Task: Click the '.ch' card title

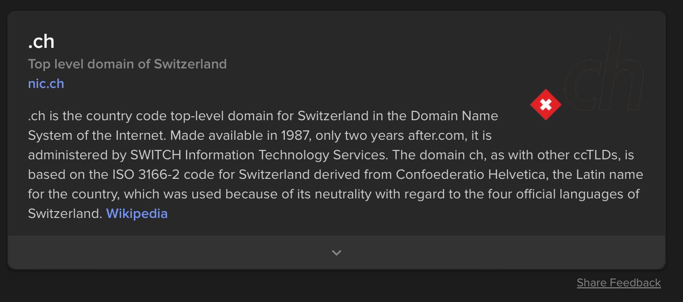Action: (x=41, y=42)
